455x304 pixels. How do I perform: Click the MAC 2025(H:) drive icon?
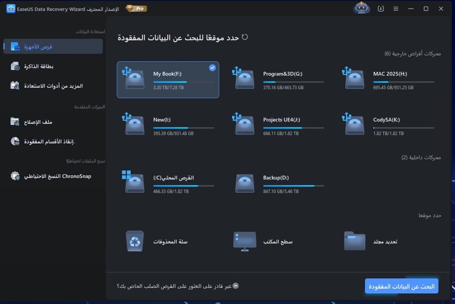[x=354, y=78]
